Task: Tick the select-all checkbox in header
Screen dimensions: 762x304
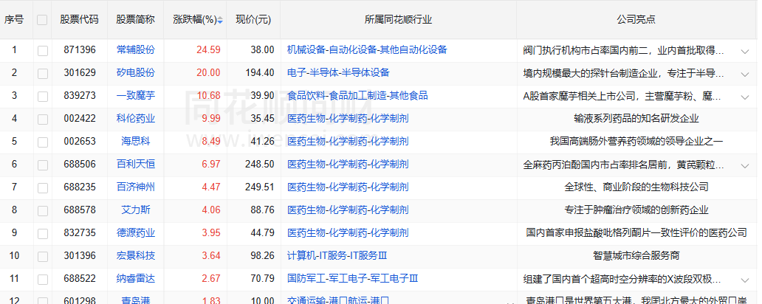Action: [x=42, y=20]
